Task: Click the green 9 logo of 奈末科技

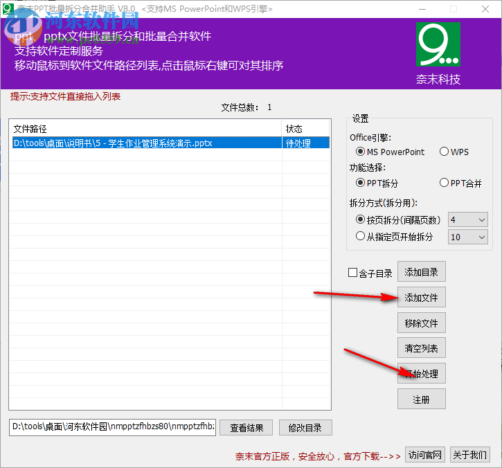Action: [x=438, y=44]
